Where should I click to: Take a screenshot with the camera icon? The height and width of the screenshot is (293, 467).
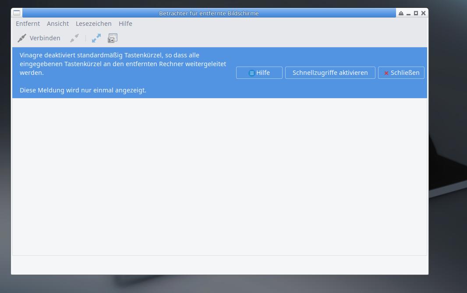click(x=113, y=38)
